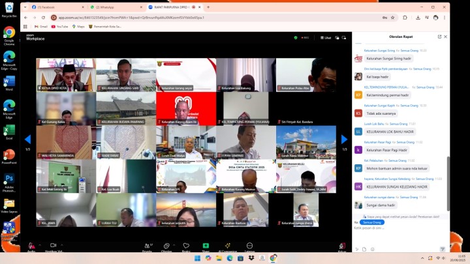470x264 pixels.
Task: Open Adobe Photoshop desktop shortcut
Action: (9, 183)
